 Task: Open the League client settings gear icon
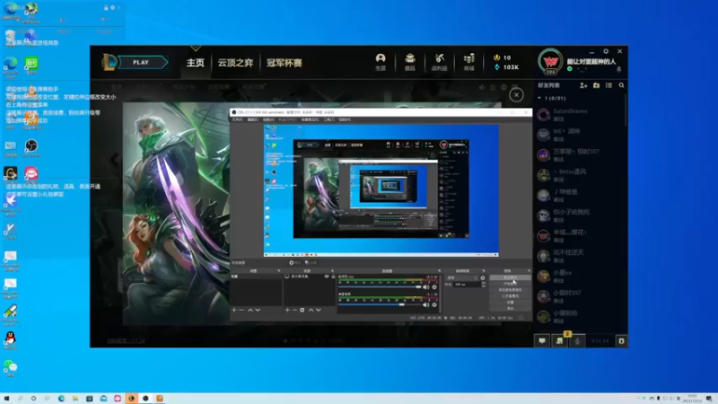[x=606, y=51]
